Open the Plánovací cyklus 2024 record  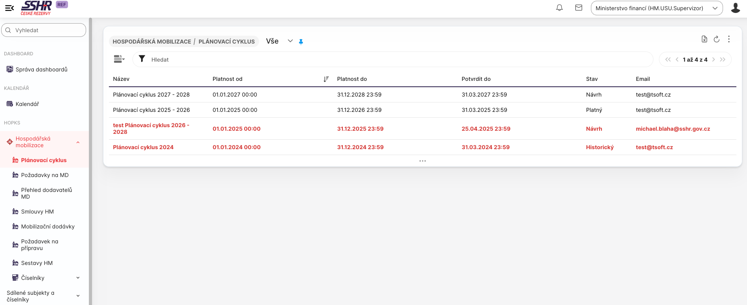coord(143,147)
